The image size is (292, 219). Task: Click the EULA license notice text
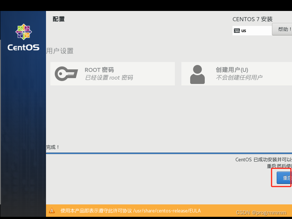131,211
